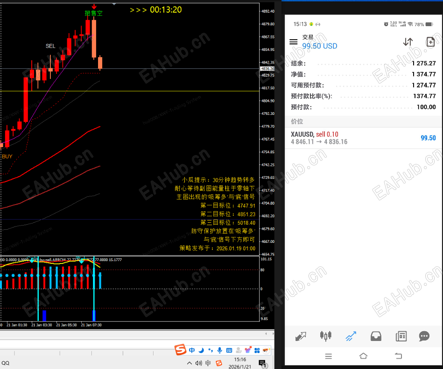The width and height of the screenshot is (443, 369).
Task: Click the 策略发布于 2026.01.19 01:00 text
Action: 217,248
